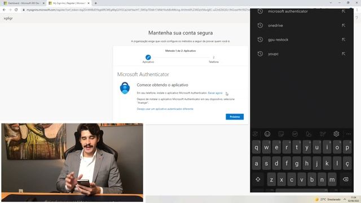Click the browser forward arrow

(10, 10)
